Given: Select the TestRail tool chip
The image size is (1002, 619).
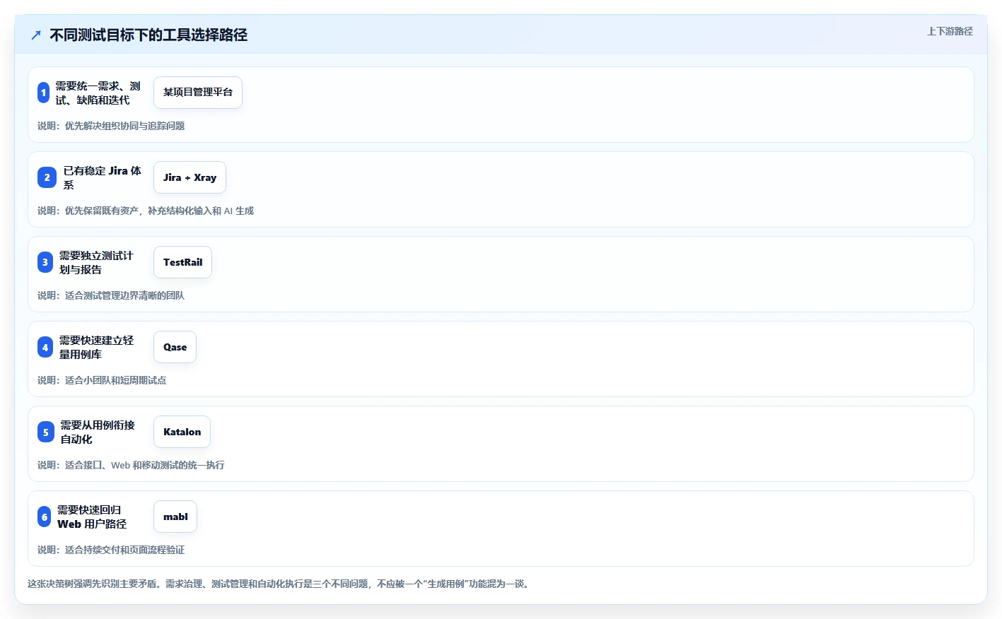Looking at the screenshot, I should [182, 262].
